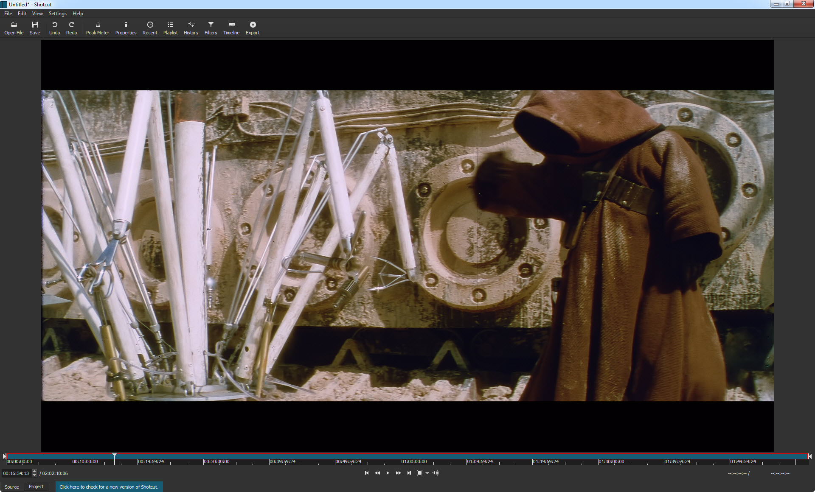Open the Edit menu

tap(22, 14)
